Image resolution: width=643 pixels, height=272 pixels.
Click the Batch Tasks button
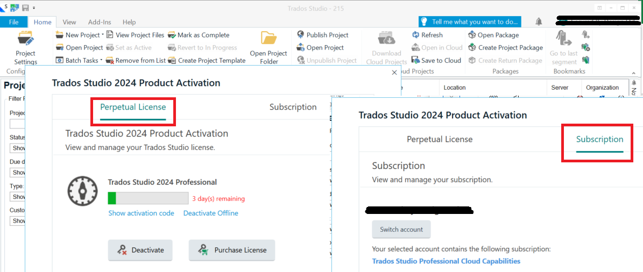[x=77, y=60]
